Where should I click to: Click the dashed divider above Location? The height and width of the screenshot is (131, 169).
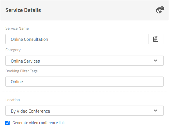pyautogui.click(x=84, y=92)
